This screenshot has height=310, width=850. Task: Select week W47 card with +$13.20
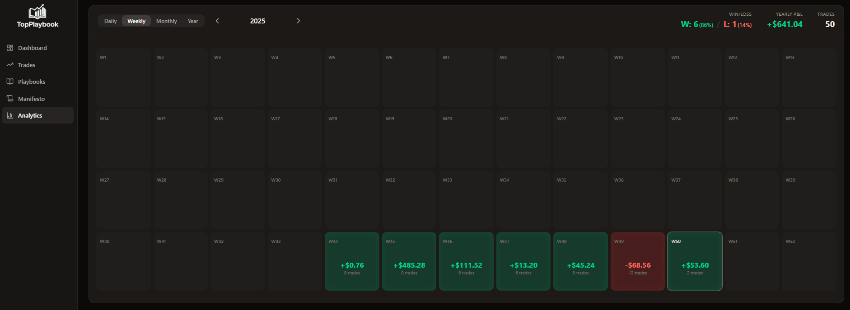[523, 261]
